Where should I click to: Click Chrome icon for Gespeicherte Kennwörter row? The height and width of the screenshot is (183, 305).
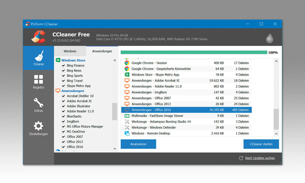127,69
